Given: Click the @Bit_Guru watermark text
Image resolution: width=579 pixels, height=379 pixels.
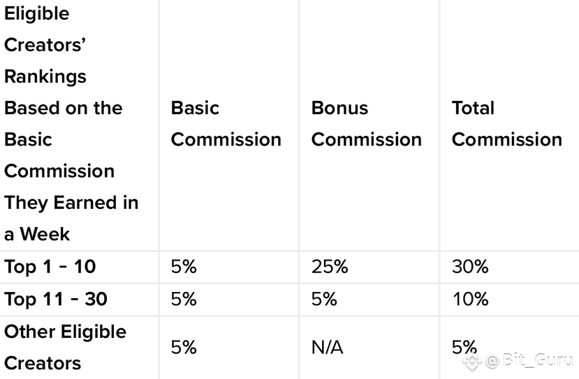Looking at the screenshot, I should pos(529,360).
